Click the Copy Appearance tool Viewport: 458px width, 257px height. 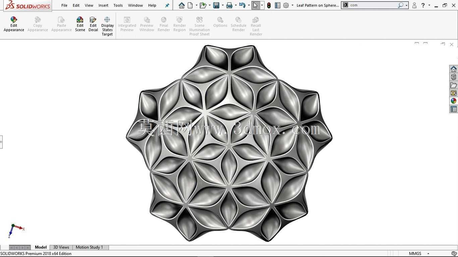(x=38, y=24)
